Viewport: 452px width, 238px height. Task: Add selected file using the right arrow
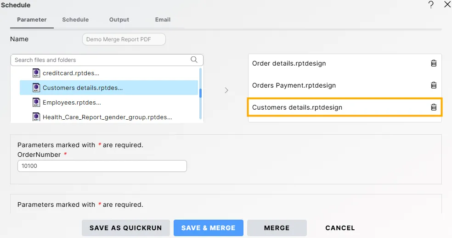[x=226, y=90]
